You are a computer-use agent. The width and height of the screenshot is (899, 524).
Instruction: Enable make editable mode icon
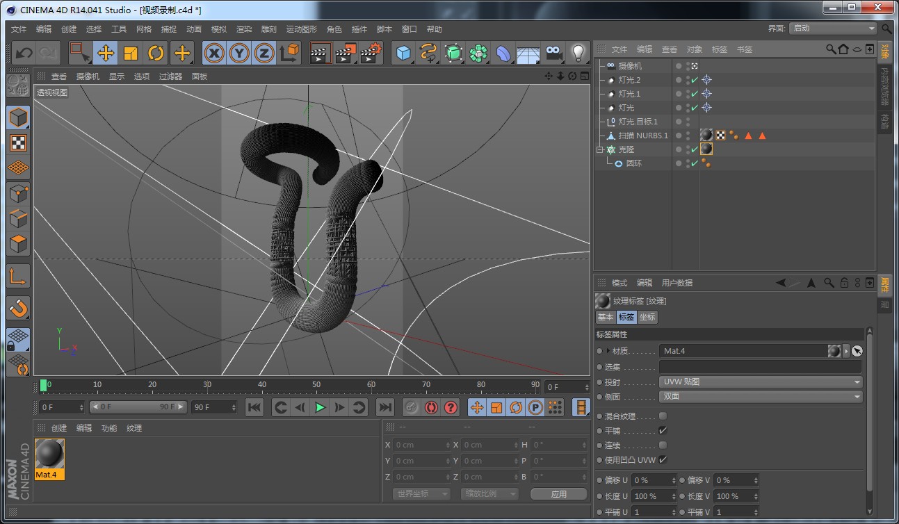[19, 86]
